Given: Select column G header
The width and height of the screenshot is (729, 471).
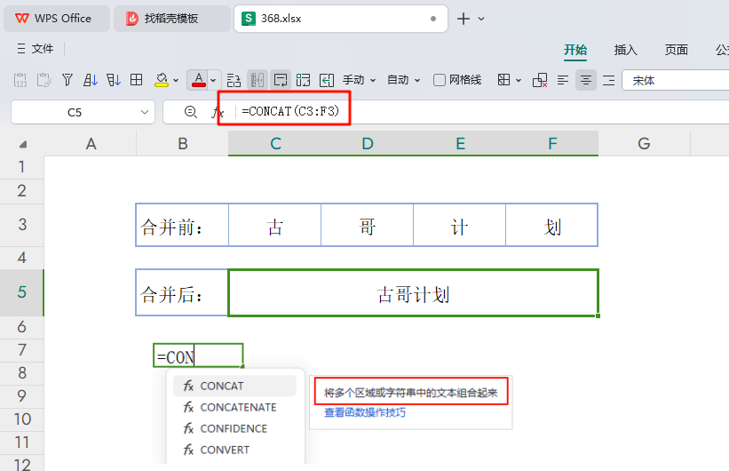Looking at the screenshot, I should 644,143.
